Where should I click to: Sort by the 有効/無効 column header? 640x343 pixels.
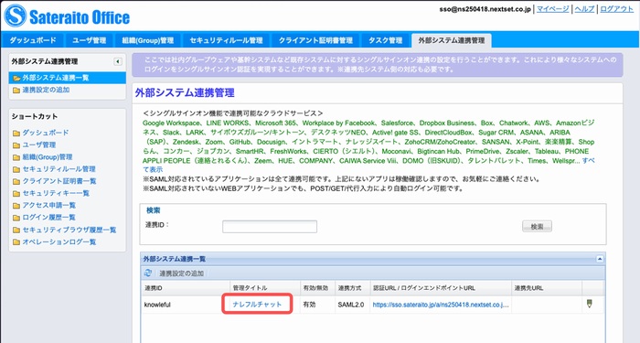317,288
